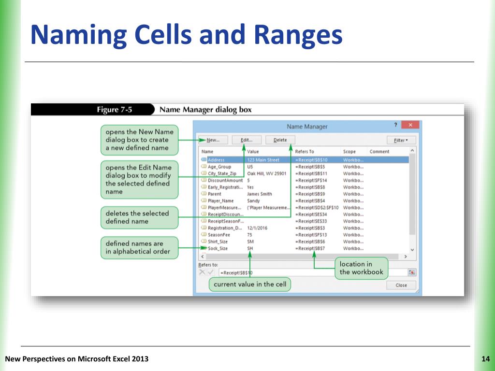Select the Sock_Size name row

tap(305, 248)
